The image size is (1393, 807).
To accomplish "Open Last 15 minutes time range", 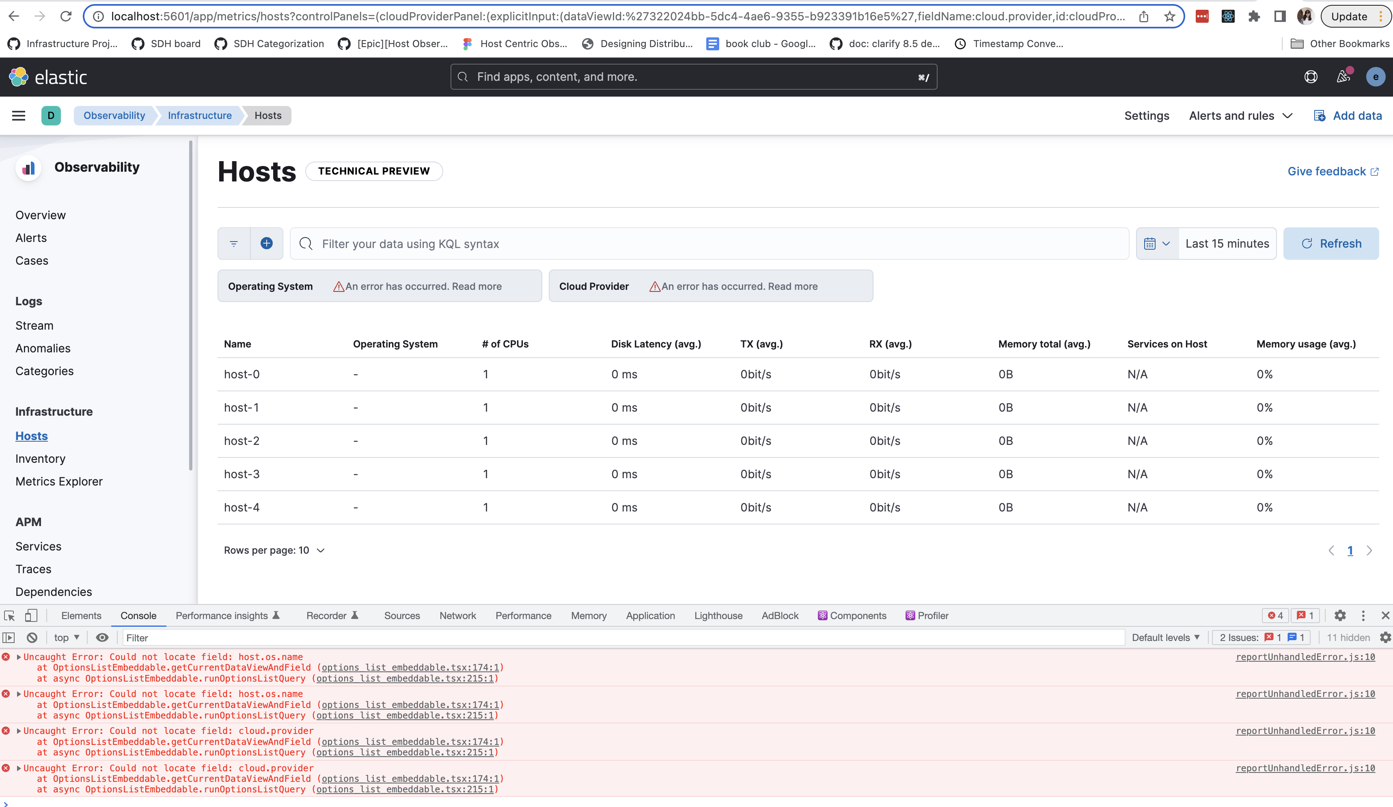I will [x=1227, y=244].
